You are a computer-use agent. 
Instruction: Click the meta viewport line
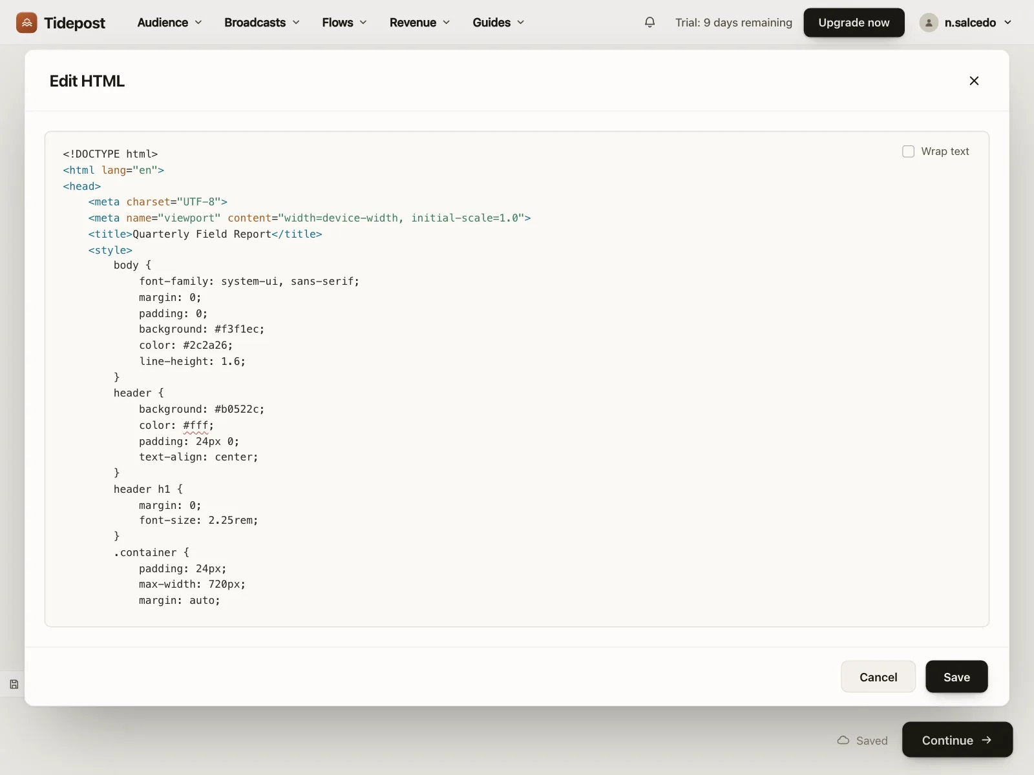tap(310, 218)
